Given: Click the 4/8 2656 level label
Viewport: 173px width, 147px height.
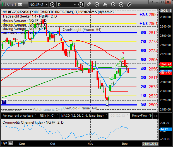Looking at the screenshot, I should tap(149, 69).
